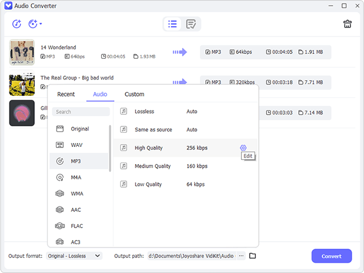
Task: Click the format list scrollbar
Action: point(110,149)
